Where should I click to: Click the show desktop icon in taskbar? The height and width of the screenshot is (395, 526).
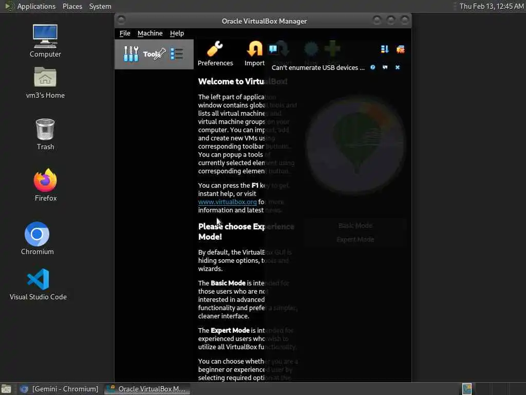click(6, 389)
